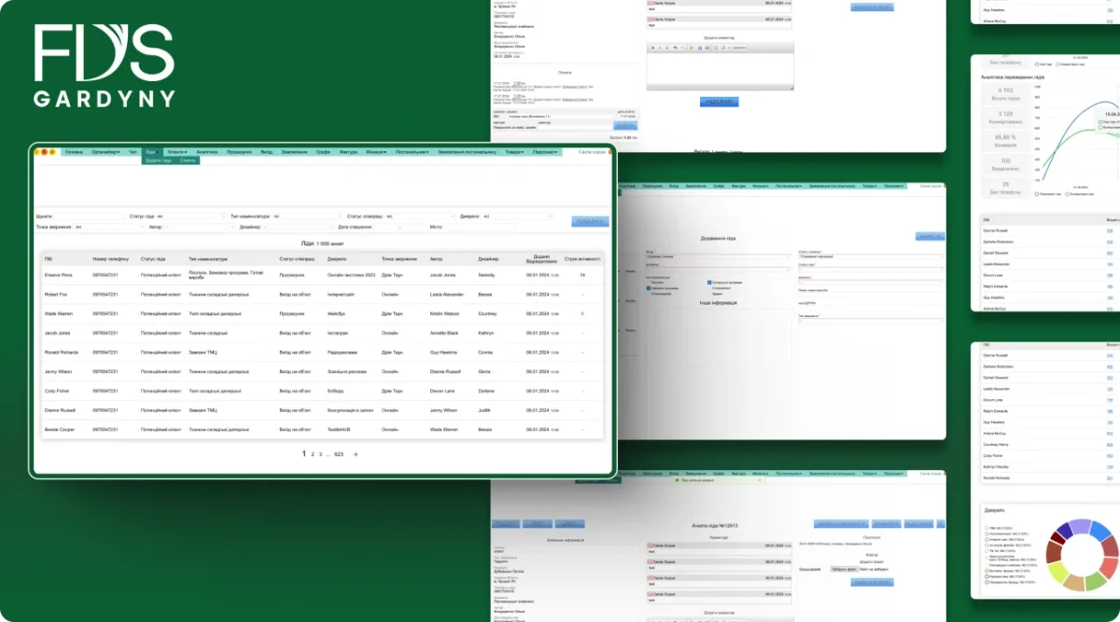Open the Bessie Cooper lead row
The height and width of the screenshot is (622, 1120).
pos(322,429)
